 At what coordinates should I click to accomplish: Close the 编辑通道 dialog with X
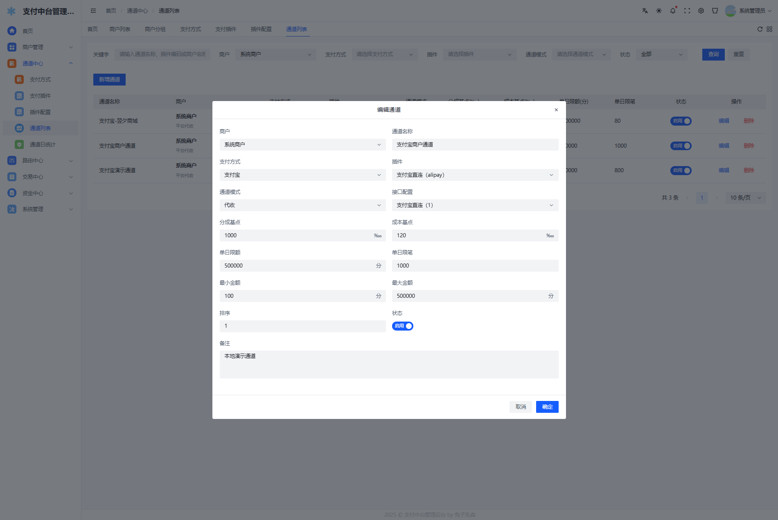click(556, 110)
